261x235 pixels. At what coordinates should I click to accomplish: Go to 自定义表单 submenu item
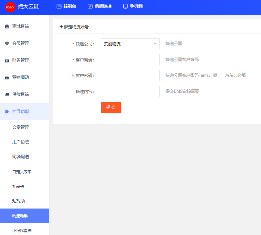[x=25, y=172]
